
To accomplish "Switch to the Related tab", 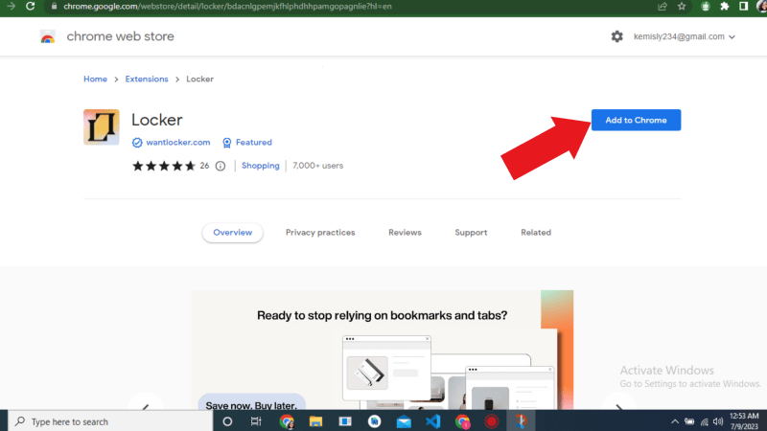I will click(536, 233).
